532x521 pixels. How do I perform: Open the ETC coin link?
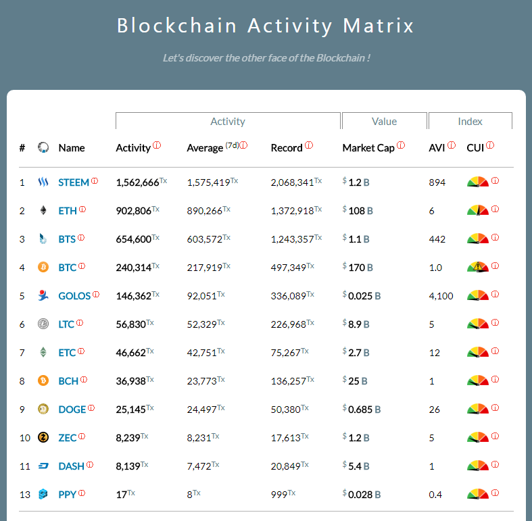coord(67,353)
